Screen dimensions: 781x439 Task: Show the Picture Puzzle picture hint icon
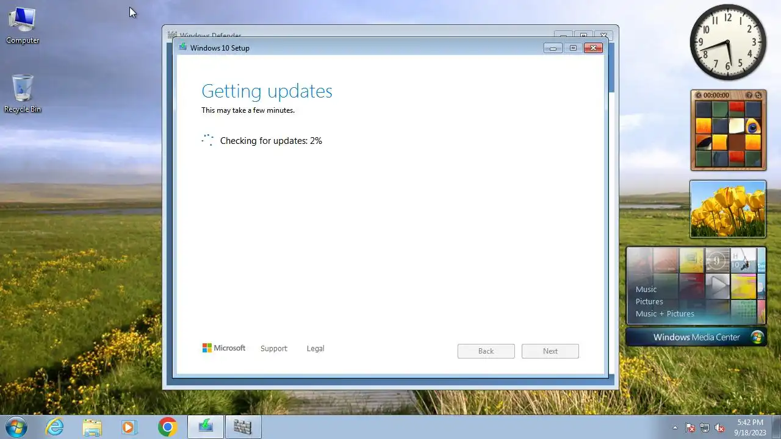point(749,95)
